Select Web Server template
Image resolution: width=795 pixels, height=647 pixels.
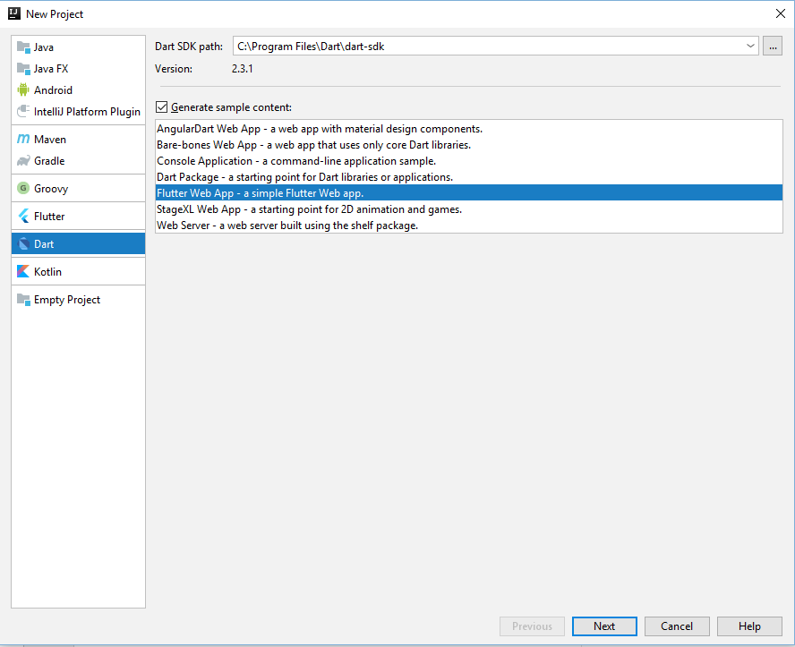(x=468, y=226)
